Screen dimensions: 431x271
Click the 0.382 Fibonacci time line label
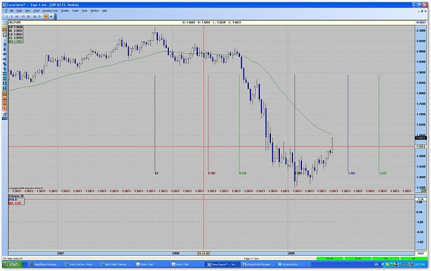pos(212,173)
